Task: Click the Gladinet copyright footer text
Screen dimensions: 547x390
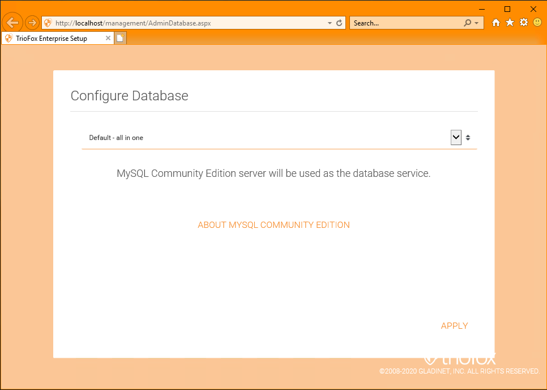Action: [459, 371]
